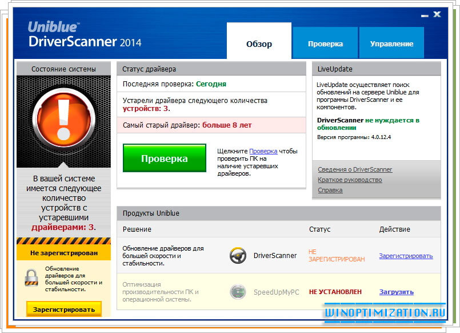Click the SpeedUpMyPC gear icon
The image size is (460, 333).
tap(238, 292)
